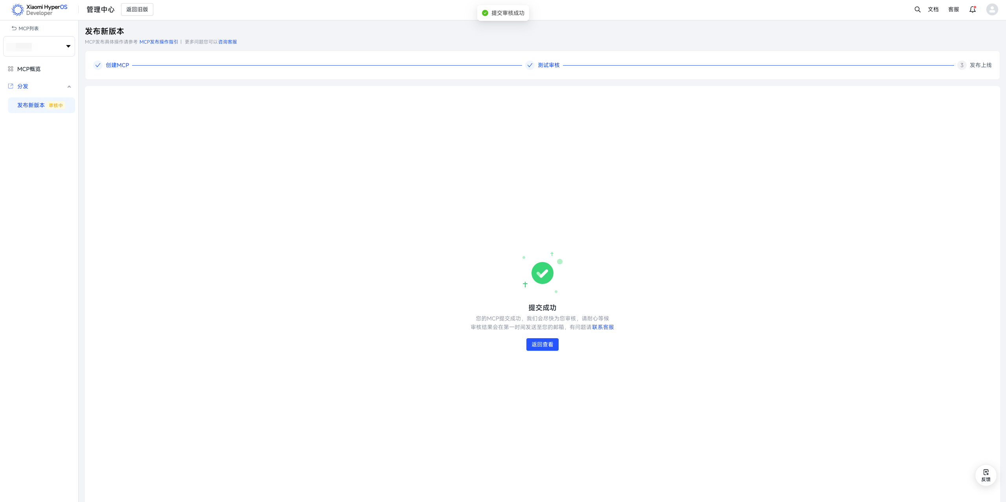The width and height of the screenshot is (1006, 502).
Task: Open the search magnifier icon
Action: coord(917,9)
